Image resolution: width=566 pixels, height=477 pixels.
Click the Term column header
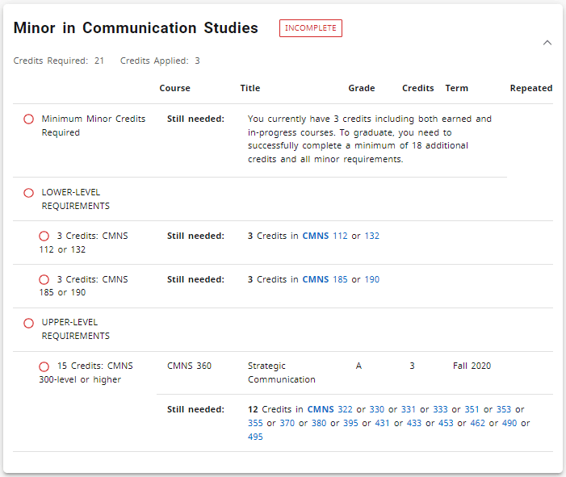[x=456, y=89]
